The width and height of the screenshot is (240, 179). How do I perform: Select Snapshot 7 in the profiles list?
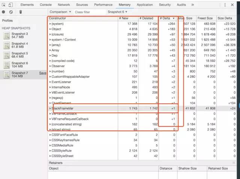(x=23, y=75)
